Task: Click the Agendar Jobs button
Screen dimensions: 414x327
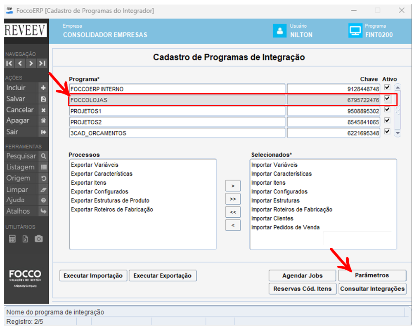Action: point(303,275)
